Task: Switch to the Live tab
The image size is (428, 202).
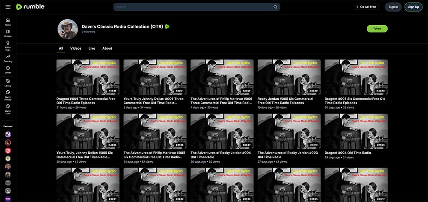Action: [92, 48]
